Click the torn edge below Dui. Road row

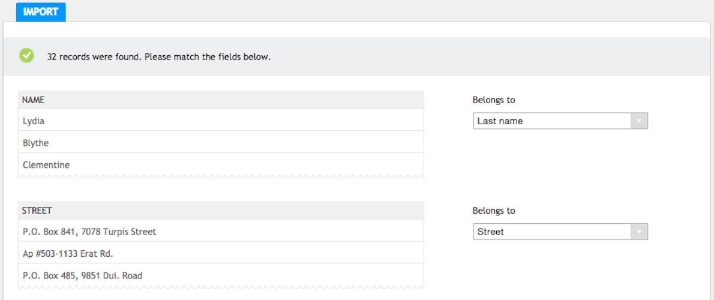click(221, 287)
